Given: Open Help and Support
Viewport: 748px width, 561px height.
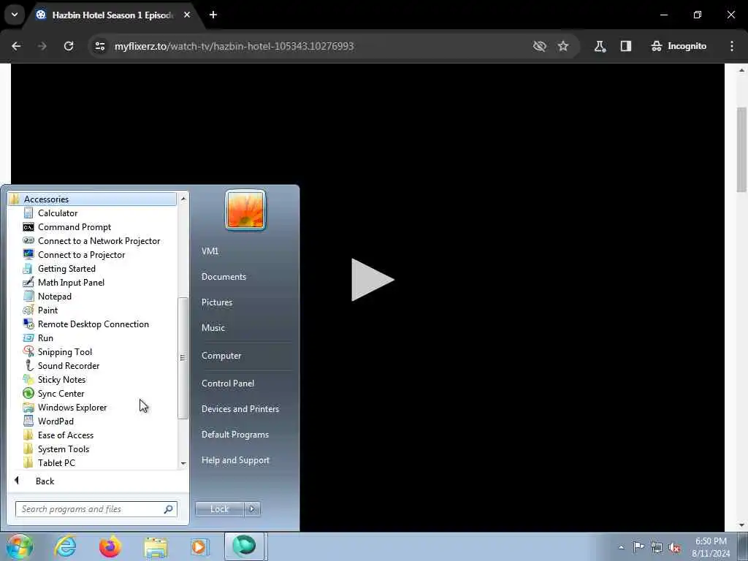Looking at the screenshot, I should point(235,460).
